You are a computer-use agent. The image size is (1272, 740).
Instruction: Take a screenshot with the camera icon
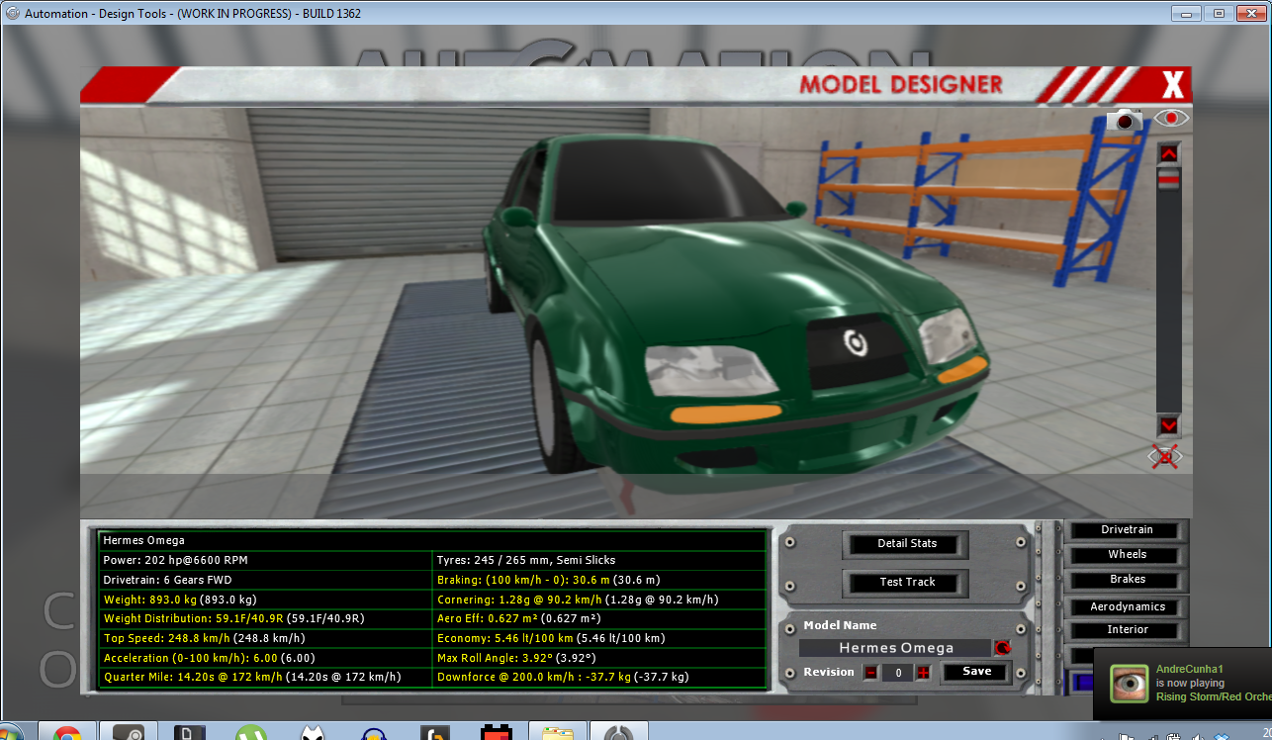[1125, 120]
